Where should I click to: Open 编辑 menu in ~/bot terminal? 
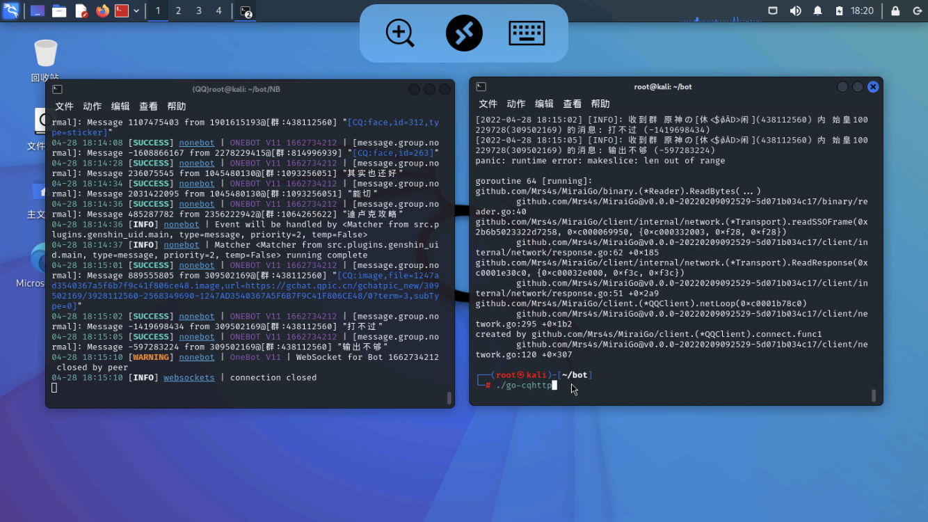click(544, 104)
